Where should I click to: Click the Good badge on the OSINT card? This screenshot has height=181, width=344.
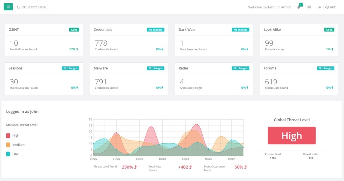74,30
